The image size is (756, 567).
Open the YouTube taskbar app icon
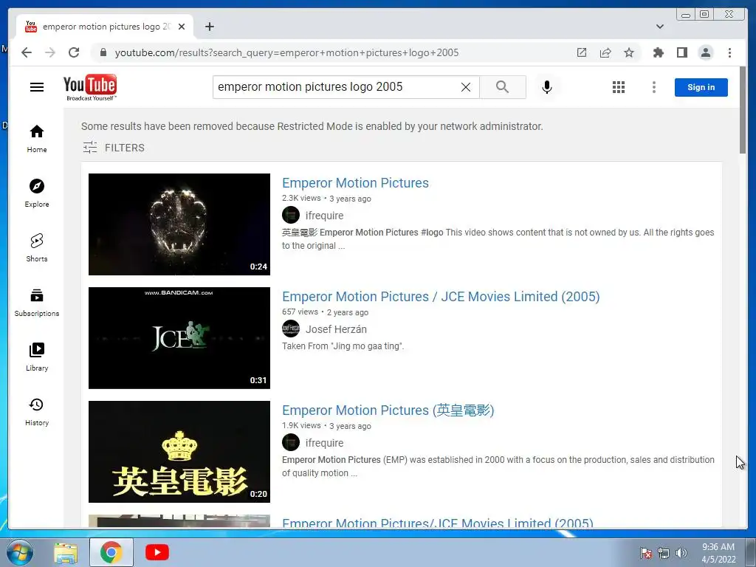157,552
